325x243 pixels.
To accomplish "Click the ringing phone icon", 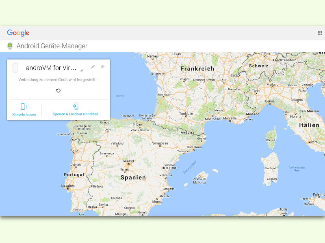I will [24, 107].
